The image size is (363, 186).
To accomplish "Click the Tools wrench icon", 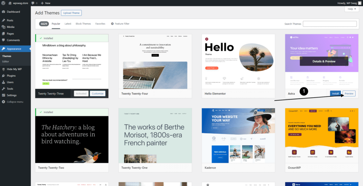I will point(4,88).
